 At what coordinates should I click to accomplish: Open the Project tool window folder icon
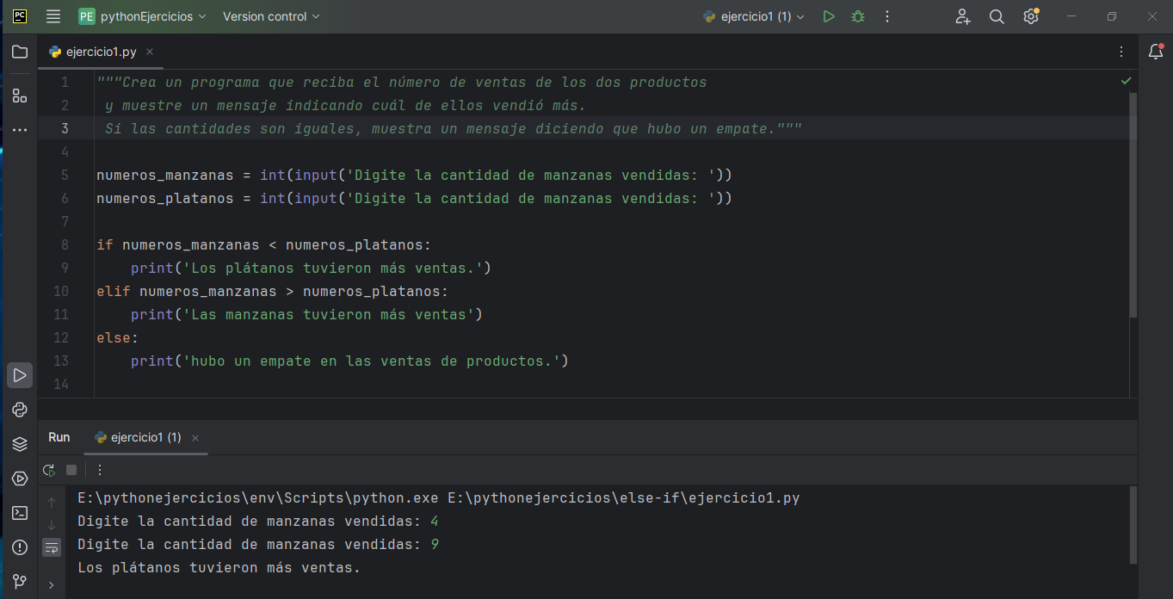coord(19,52)
